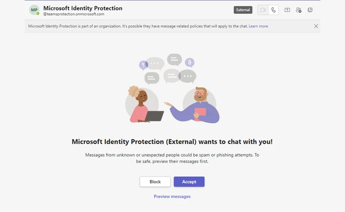Click the paperclip attachment bubble in illustration
345x212 pixels.
pos(190,62)
